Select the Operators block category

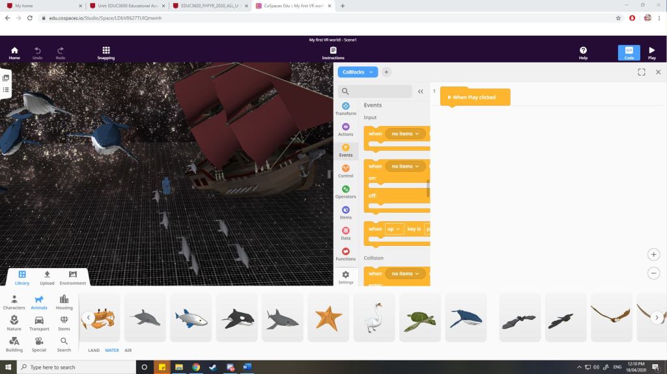point(346,191)
